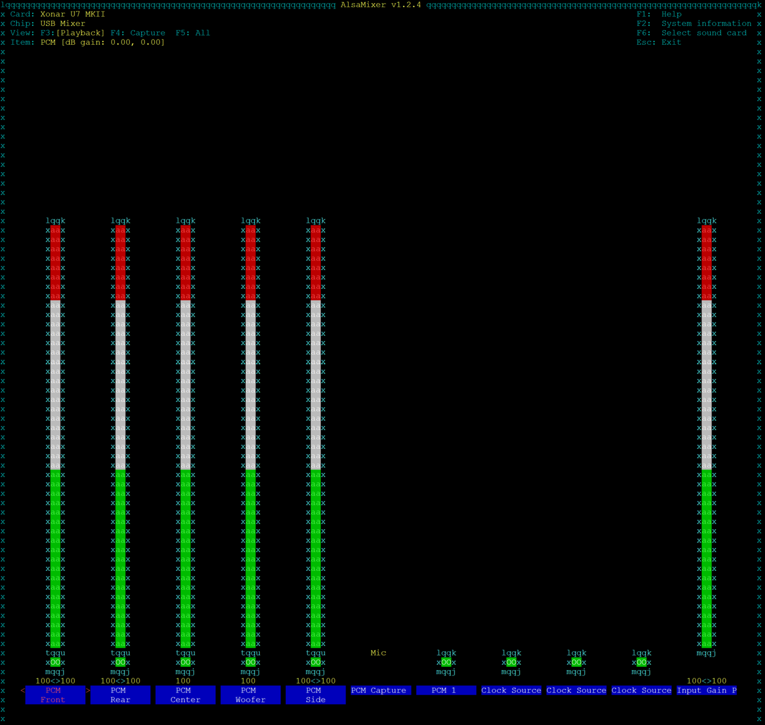765x725 pixels.
Task: Mute the PCM Center channel
Action: [x=186, y=662]
